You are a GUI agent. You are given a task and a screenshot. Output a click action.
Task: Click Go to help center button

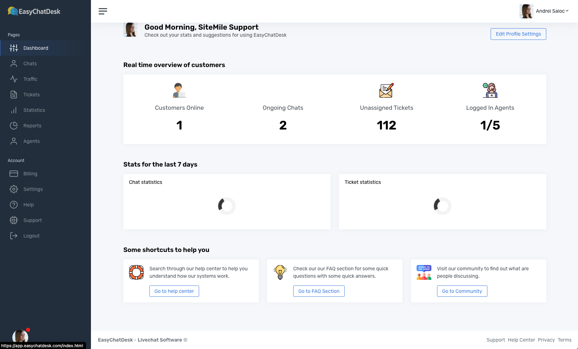[x=174, y=291]
